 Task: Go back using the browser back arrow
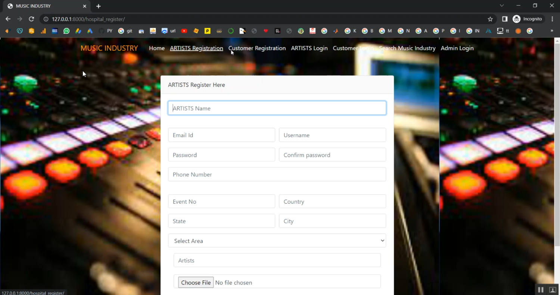(x=8, y=19)
